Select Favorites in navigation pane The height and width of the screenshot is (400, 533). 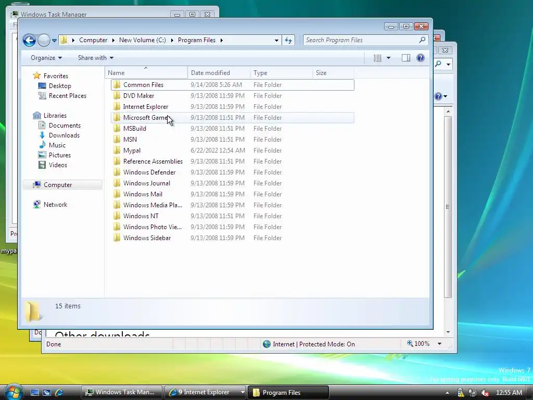56,76
